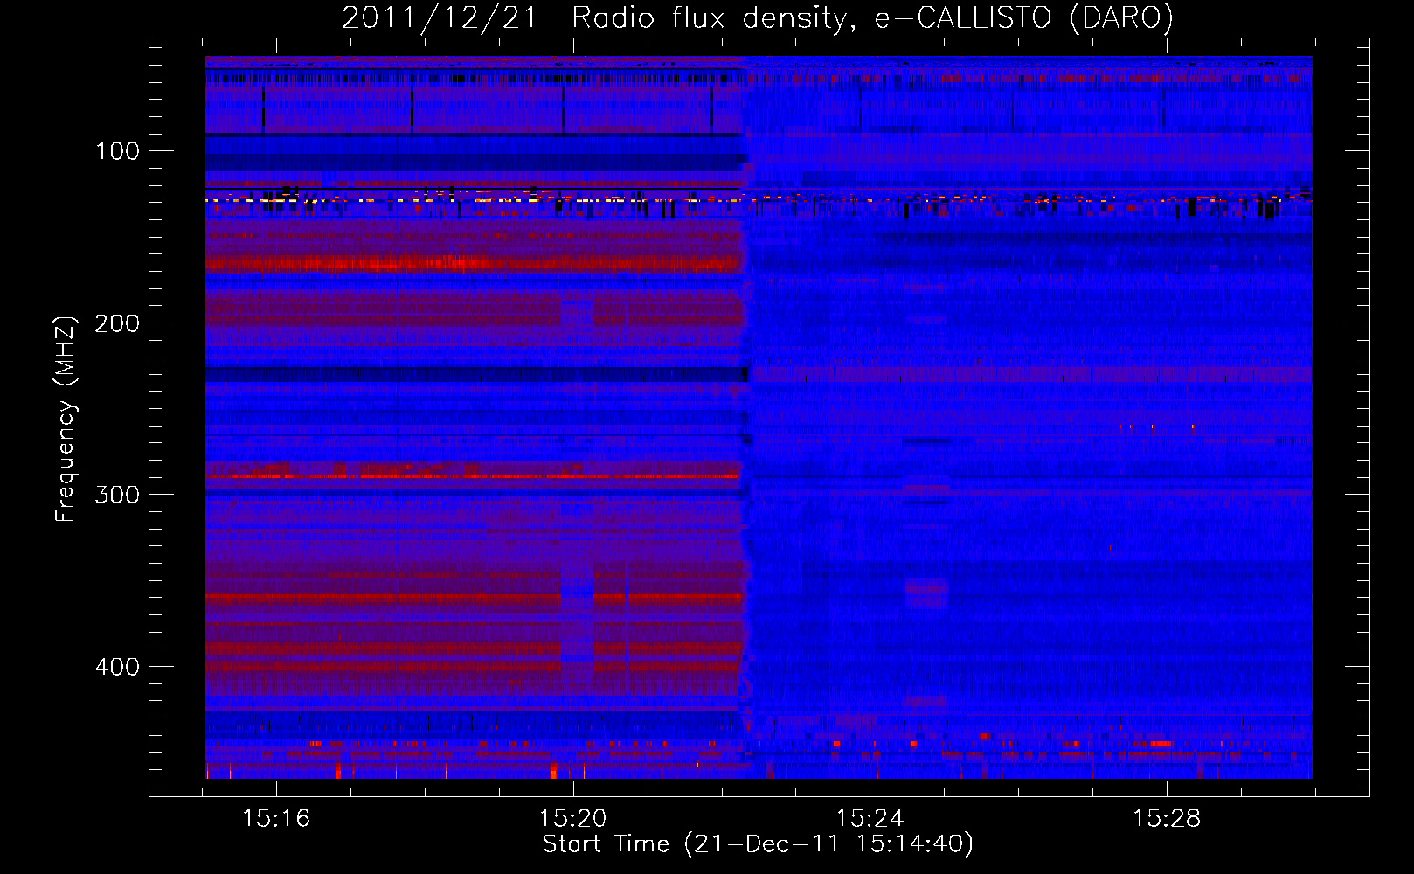1414x874 pixels.
Task: Click the 'Frequency (MHZ)' axis label
Action: [x=66, y=419]
